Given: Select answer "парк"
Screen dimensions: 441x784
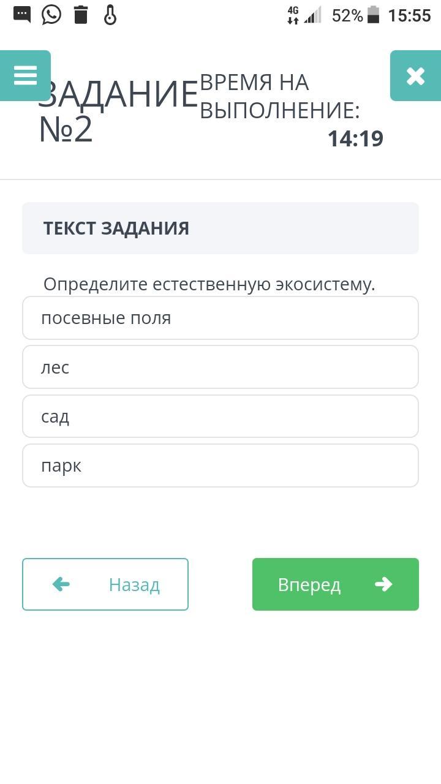Looking at the screenshot, I should coord(221,466).
